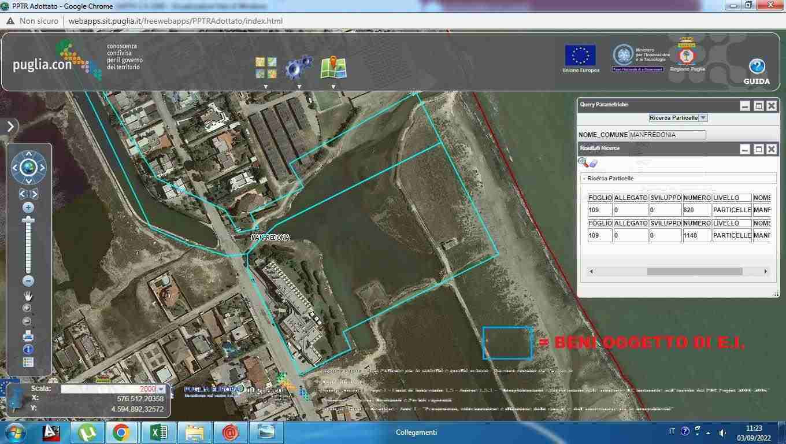Click the zoom level slider handle
The image size is (786, 444).
pos(28,220)
